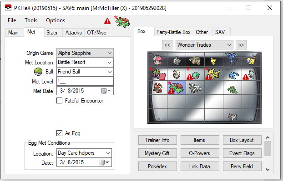283x181 pixels.
Task: Open the Met Date calendar picker icon
Action: (x=106, y=91)
